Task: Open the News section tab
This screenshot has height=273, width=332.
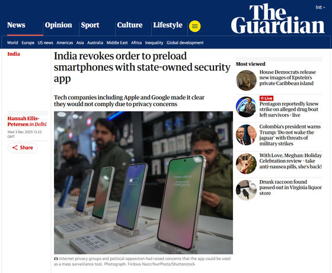Action: tap(16, 25)
